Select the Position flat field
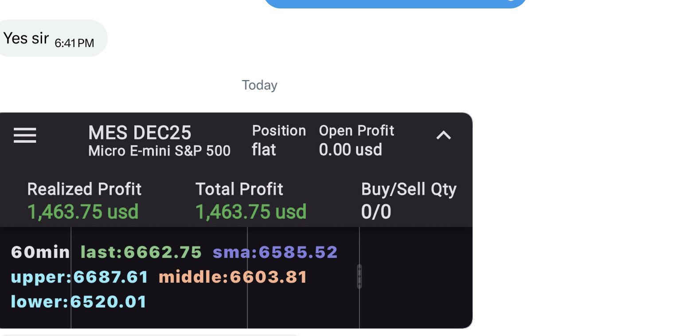This screenshot has height=336, width=680. coord(264,150)
